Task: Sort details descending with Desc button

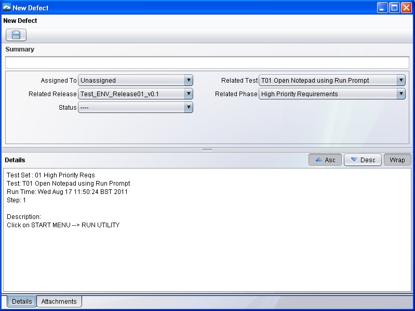Action: tap(363, 160)
